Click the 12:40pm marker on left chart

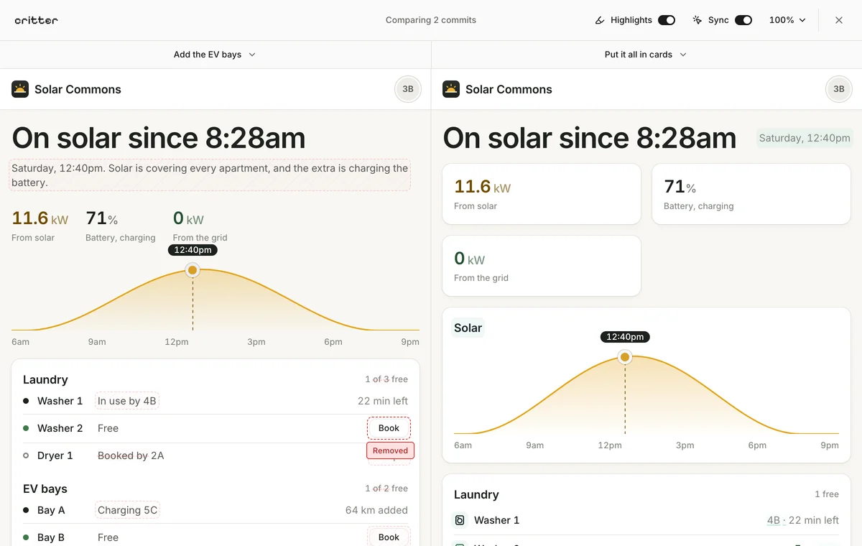coord(193,250)
